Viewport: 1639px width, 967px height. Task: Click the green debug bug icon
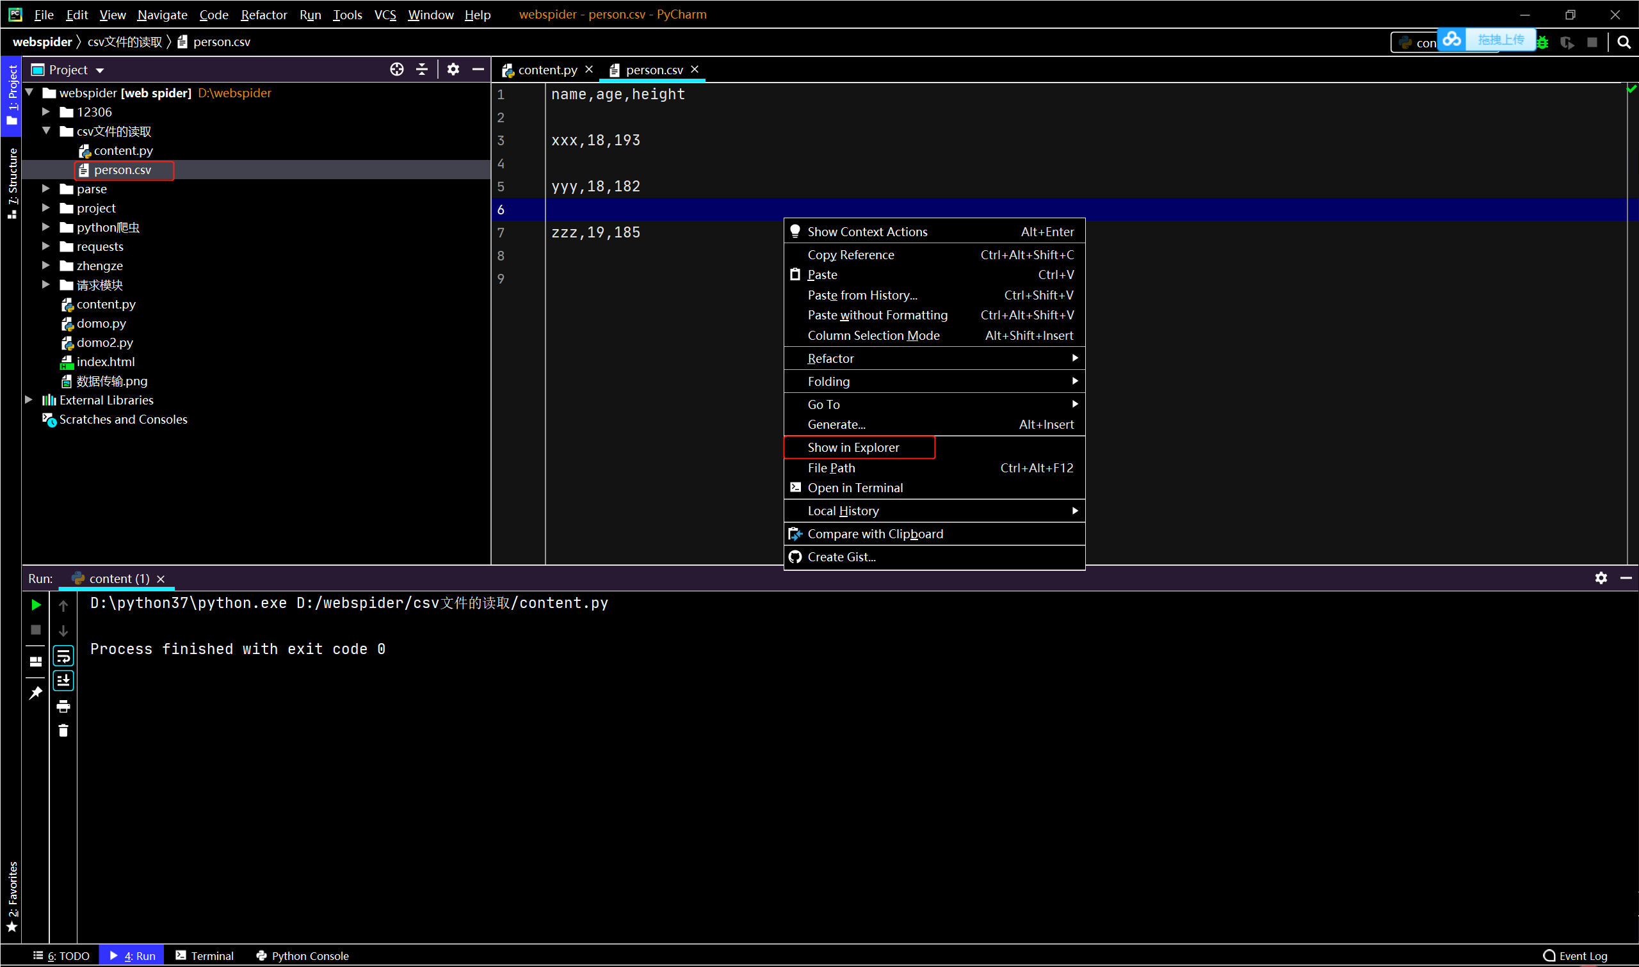1542,43
